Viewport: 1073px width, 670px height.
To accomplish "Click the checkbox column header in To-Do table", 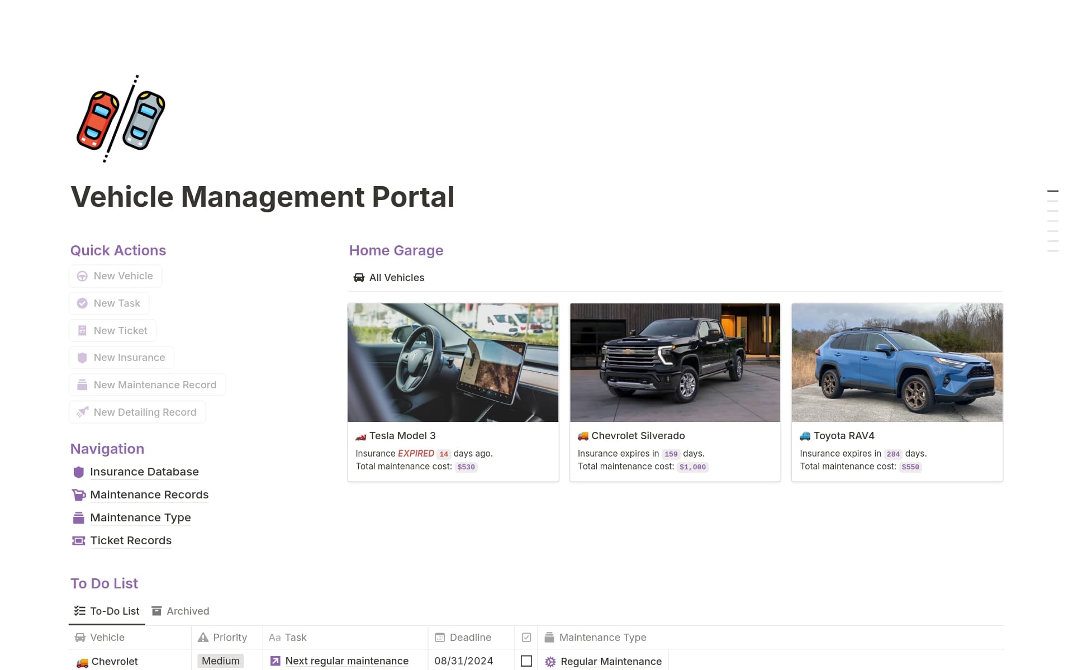I will (x=526, y=638).
